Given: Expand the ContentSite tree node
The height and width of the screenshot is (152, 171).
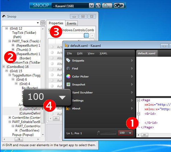Looking at the screenshot, I should click(x=10, y=118).
